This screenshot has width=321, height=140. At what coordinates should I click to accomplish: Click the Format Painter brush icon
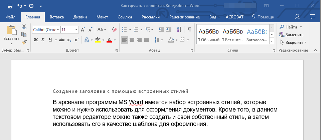(x=24, y=42)
